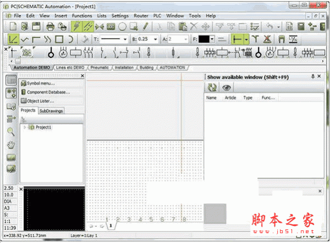The image size is (330, 243).
Task: Expand the Project1 tree node
Action: click(x=25, y=127)
